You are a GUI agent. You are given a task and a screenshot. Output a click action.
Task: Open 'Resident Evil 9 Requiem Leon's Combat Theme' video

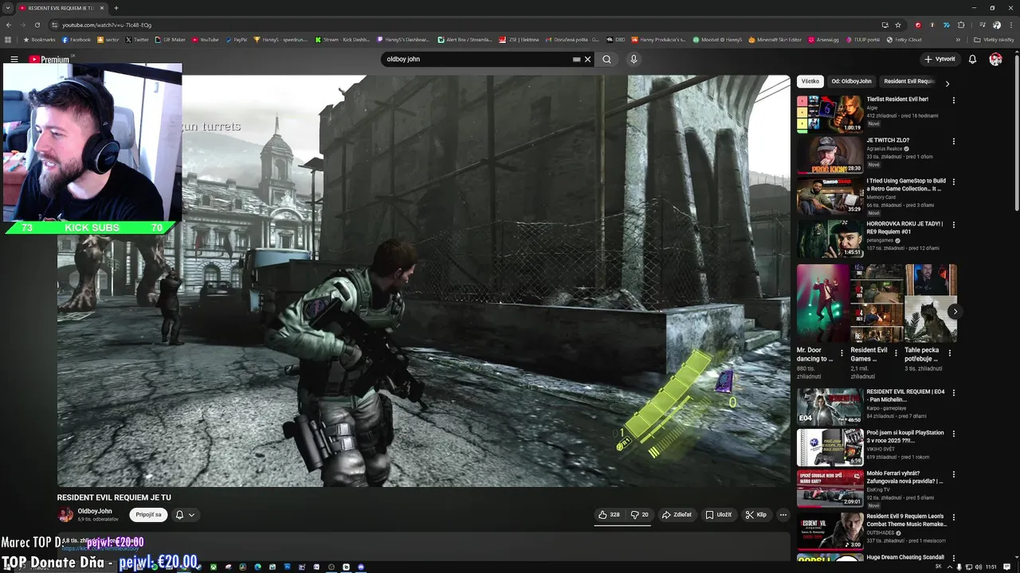pyautogui.click(x=830, y=531)
